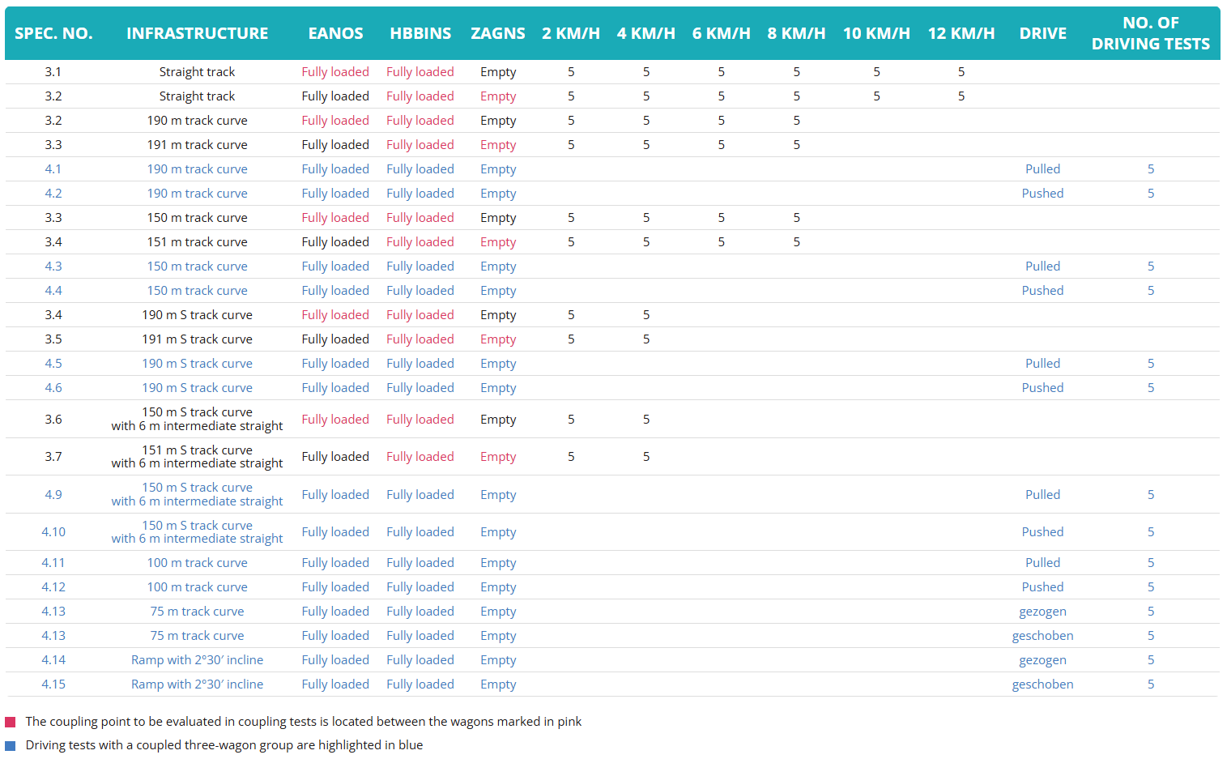Click the DRIVE column header
The width and height of the screenshot is (1227, 759).
pyautogui.click(x=1042, y=33)
